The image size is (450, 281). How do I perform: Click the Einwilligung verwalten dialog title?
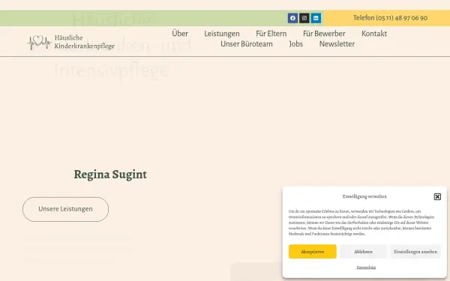point(364,196)
